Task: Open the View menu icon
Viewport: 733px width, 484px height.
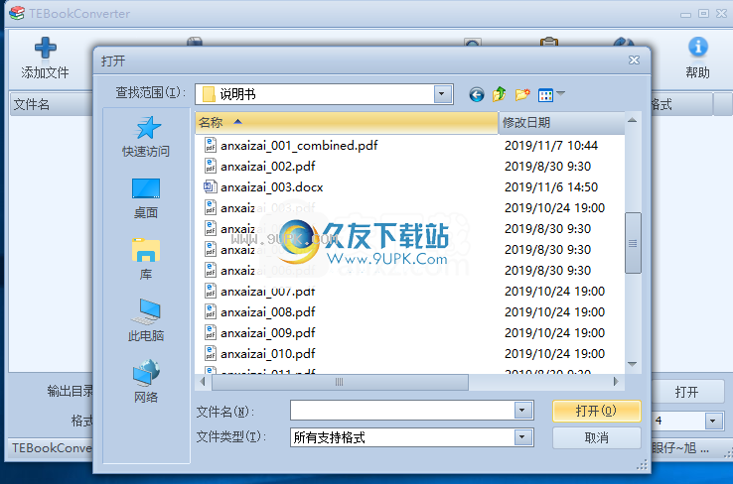Action: [x=545, y=95]
